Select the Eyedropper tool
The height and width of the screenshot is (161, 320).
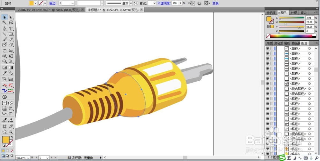(5, 73)
